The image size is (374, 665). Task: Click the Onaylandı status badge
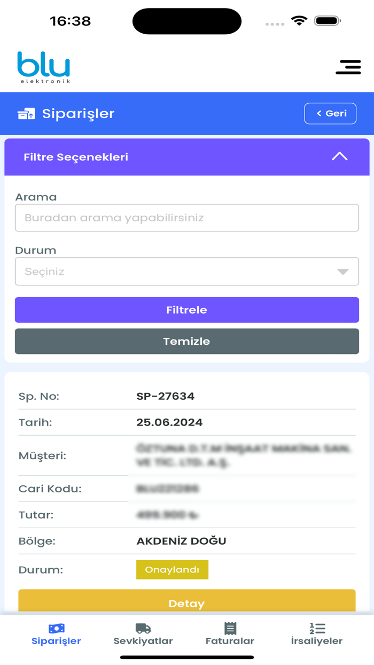pyautogui.click(x=172, y=569)
